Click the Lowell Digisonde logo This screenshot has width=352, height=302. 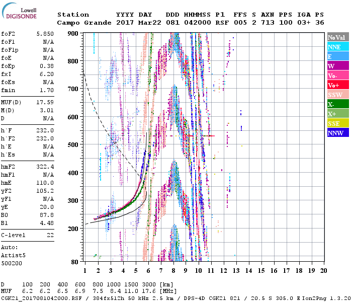pyautogui.click(x=19, y=11)
